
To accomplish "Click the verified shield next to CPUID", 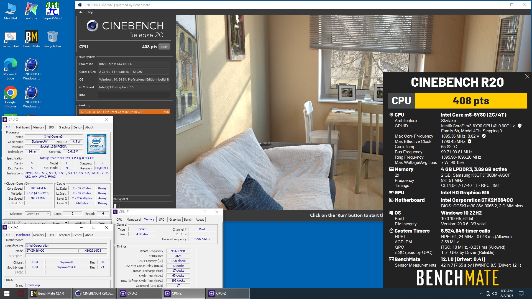I will pos(520,126).
